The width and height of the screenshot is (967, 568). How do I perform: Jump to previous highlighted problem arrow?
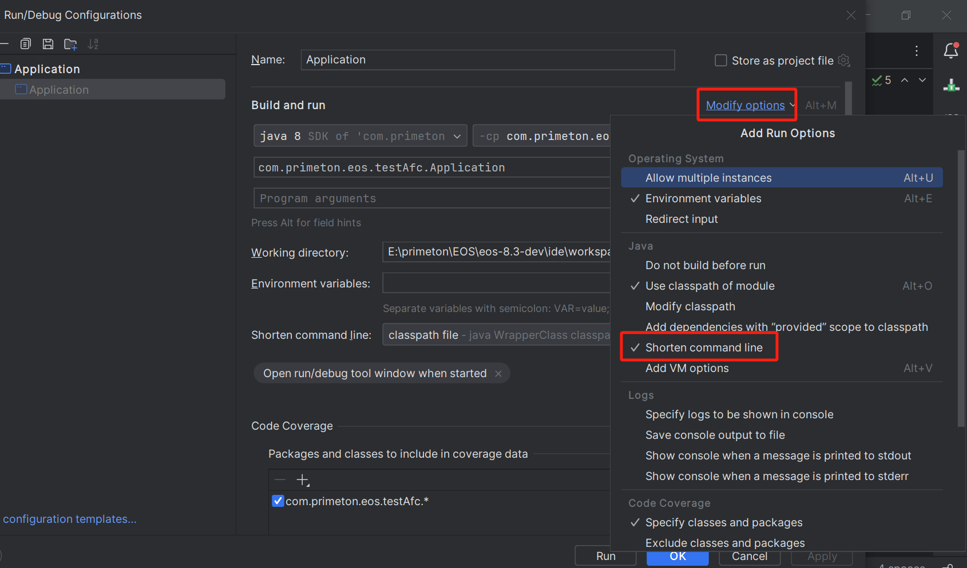(x=905, y=81)
